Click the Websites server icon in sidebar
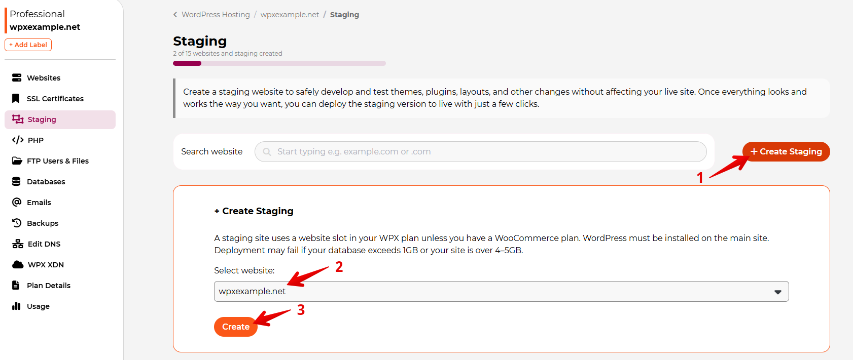 (17, 78)
